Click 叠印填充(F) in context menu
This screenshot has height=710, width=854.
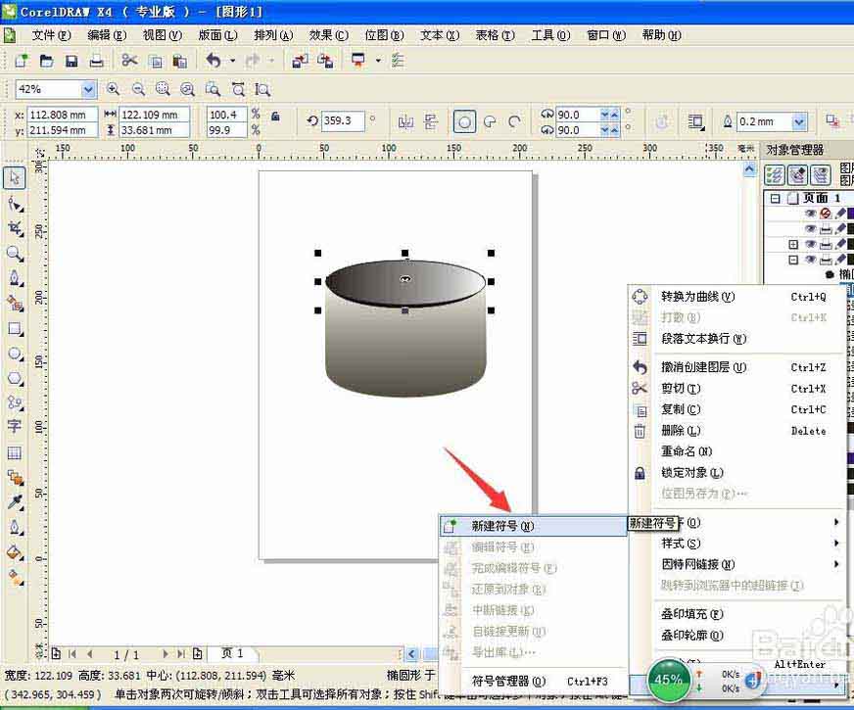(738, 614)
